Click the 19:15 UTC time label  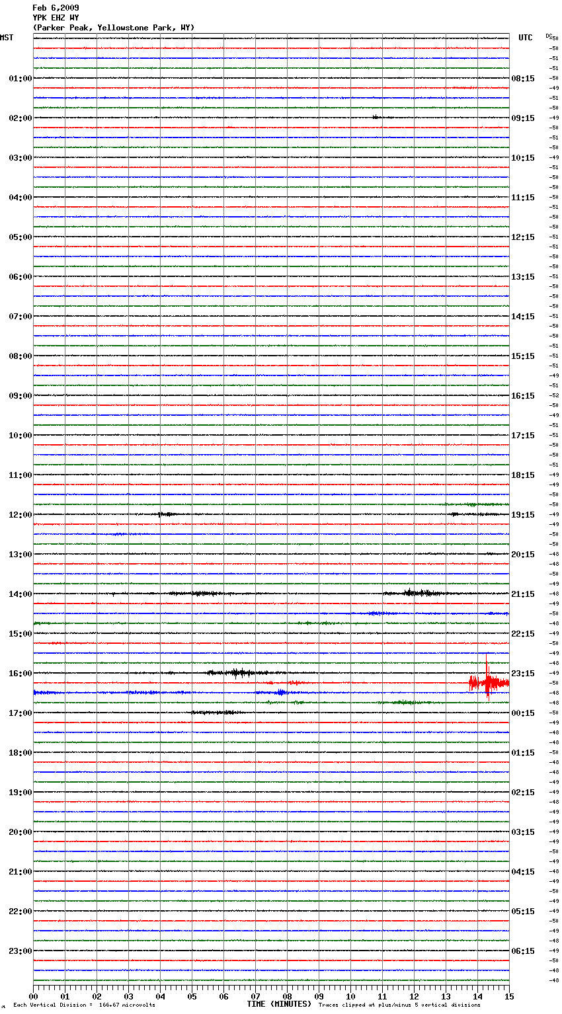tap(523, 515)
